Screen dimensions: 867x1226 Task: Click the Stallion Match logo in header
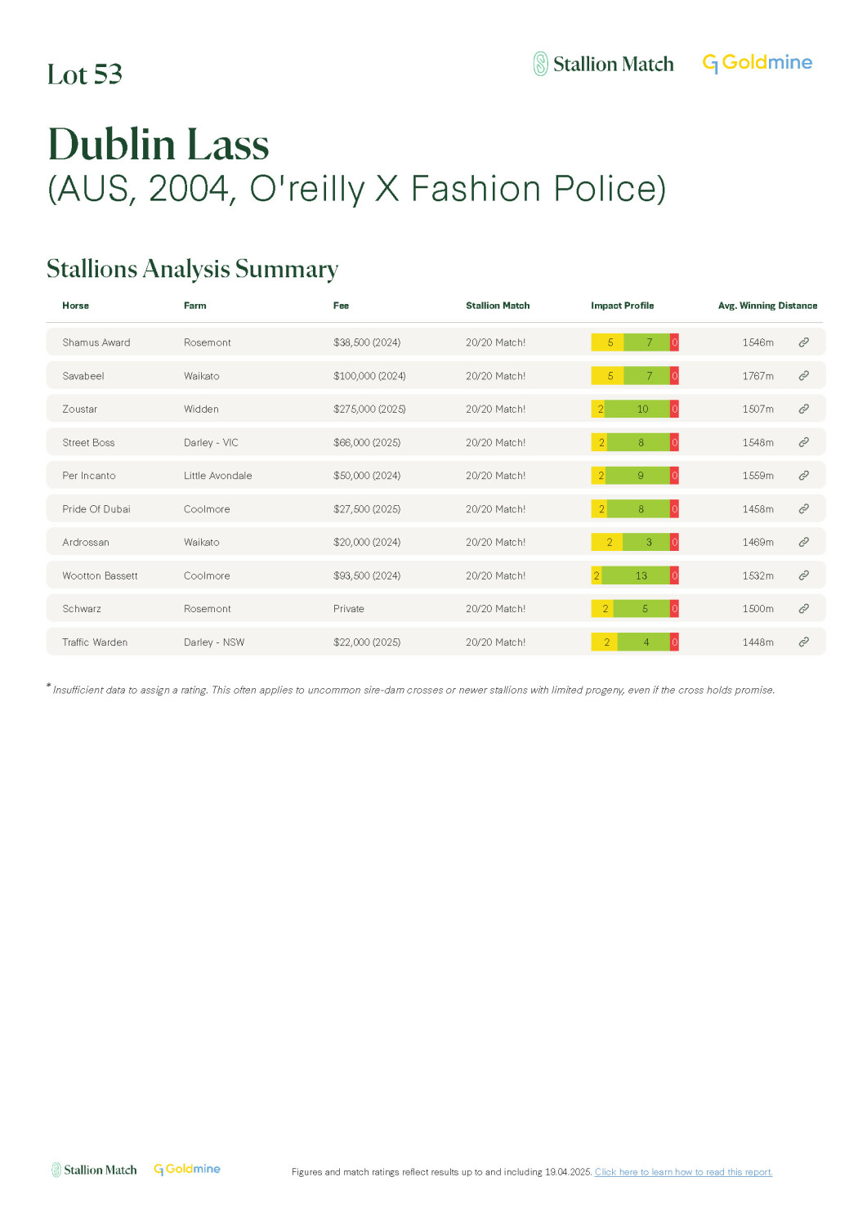click(x=604, y=64)
